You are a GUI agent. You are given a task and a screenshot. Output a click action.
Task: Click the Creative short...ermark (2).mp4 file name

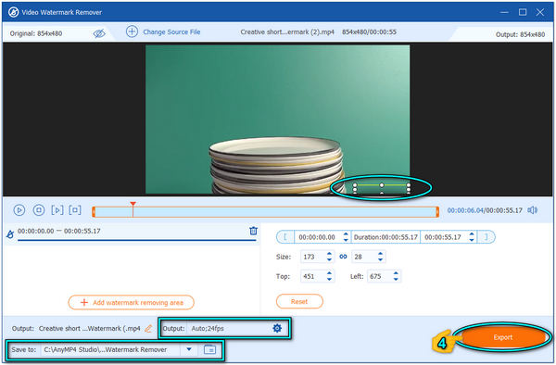point(287,31)
